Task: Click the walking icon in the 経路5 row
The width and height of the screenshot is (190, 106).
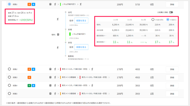Action: point(55,94)
